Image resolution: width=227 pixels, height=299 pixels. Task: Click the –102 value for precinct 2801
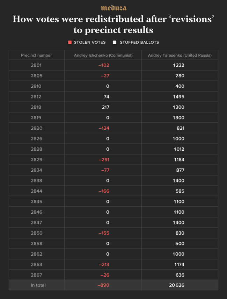tap(104, 65)
